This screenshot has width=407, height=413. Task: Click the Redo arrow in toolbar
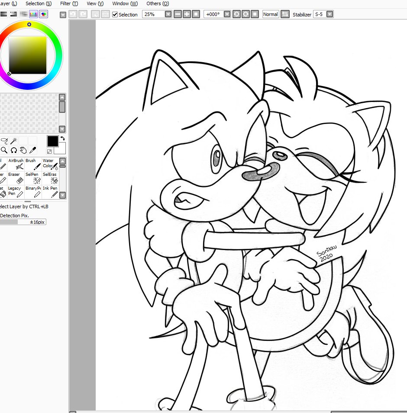(x=83, y=14)
